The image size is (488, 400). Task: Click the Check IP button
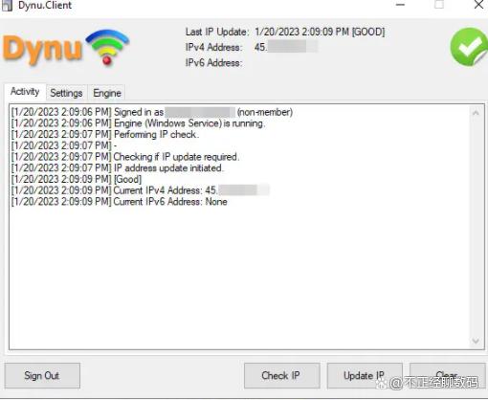tap(281, 375)
